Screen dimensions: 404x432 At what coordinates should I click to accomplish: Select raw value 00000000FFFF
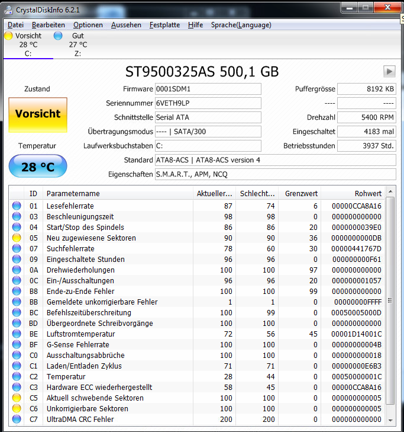pyautogui.click(x=358, y=302)
